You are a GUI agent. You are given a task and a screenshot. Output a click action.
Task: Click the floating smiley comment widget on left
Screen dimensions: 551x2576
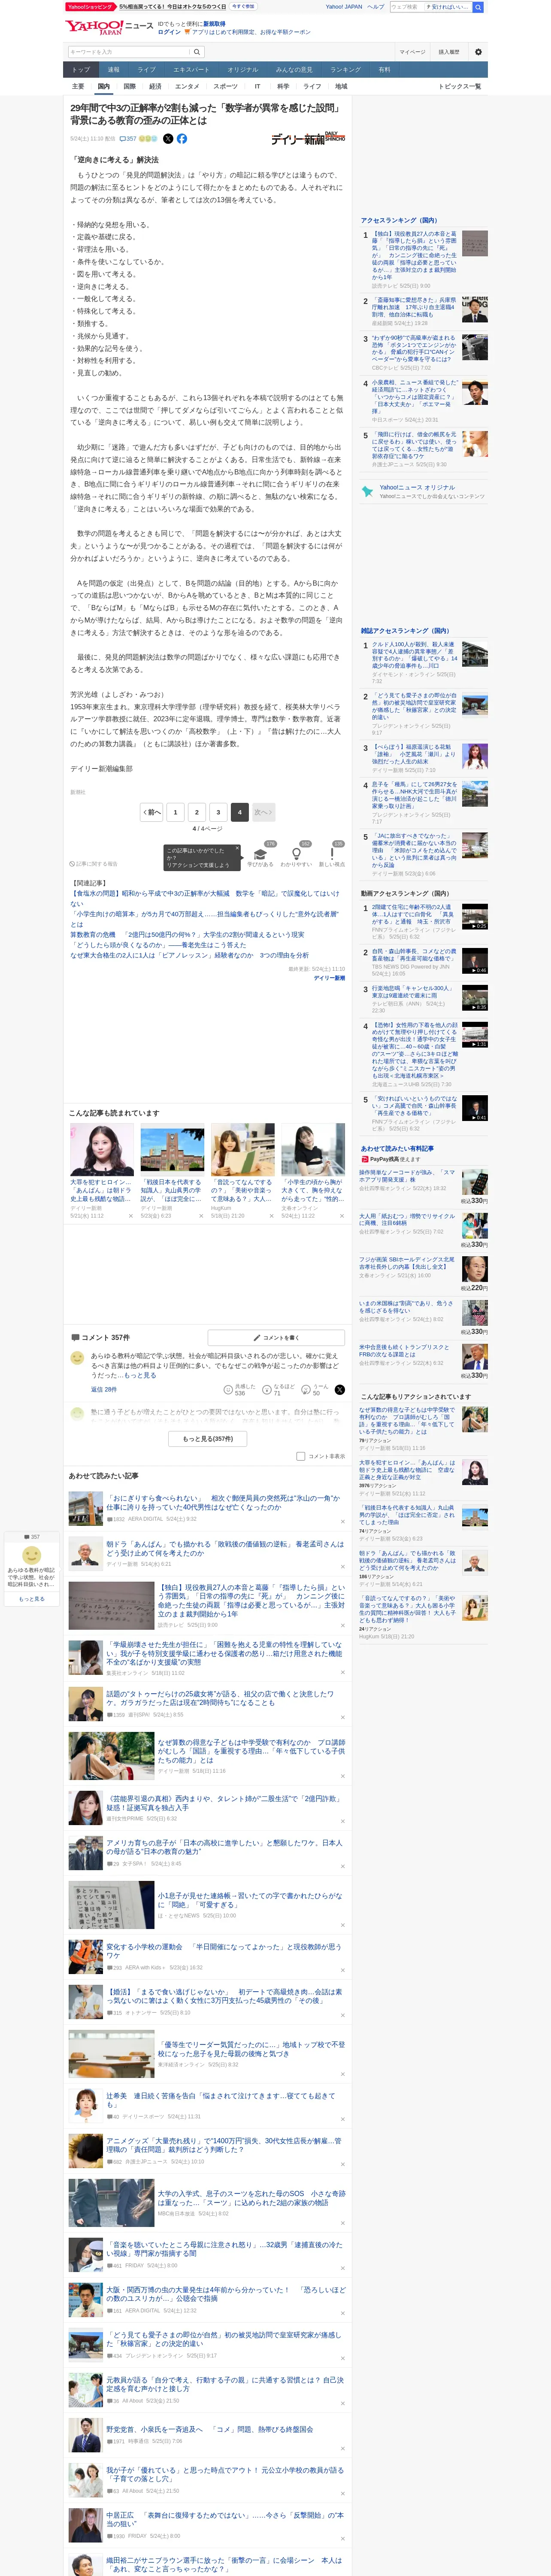coord(32,1555)
